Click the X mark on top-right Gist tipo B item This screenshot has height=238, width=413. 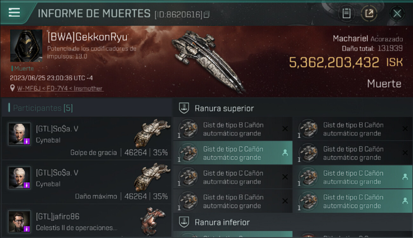tap(405, 129)
